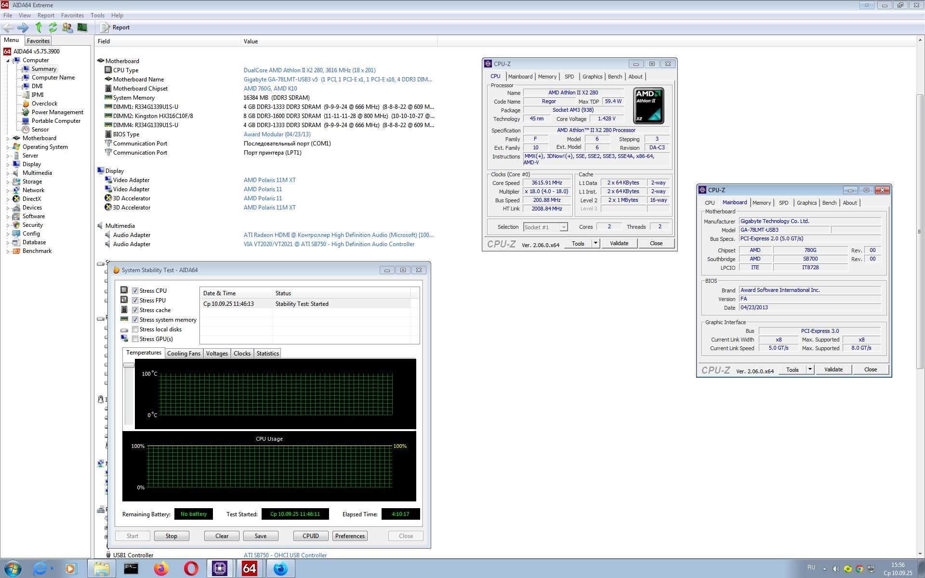Click the Field column header
This screenshot has width=925, height=578.
167,41
